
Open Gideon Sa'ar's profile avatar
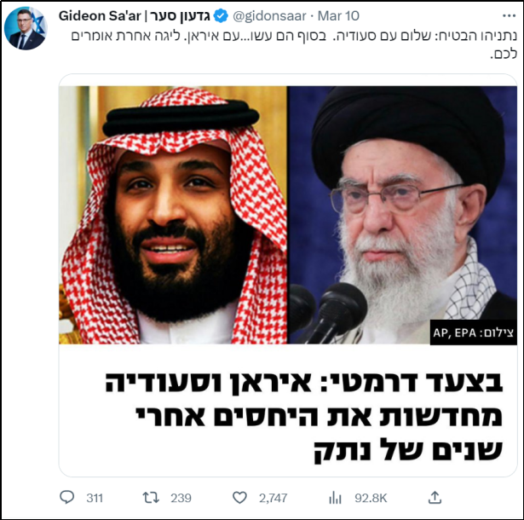26,28
